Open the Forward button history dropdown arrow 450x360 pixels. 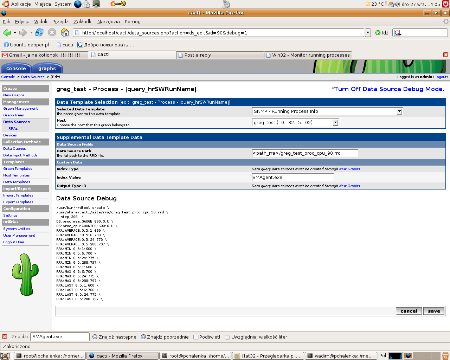pyautogui.click(x=31, y=33)
